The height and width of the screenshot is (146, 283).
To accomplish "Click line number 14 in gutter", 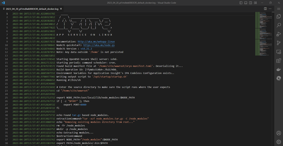I will [6, 59].
